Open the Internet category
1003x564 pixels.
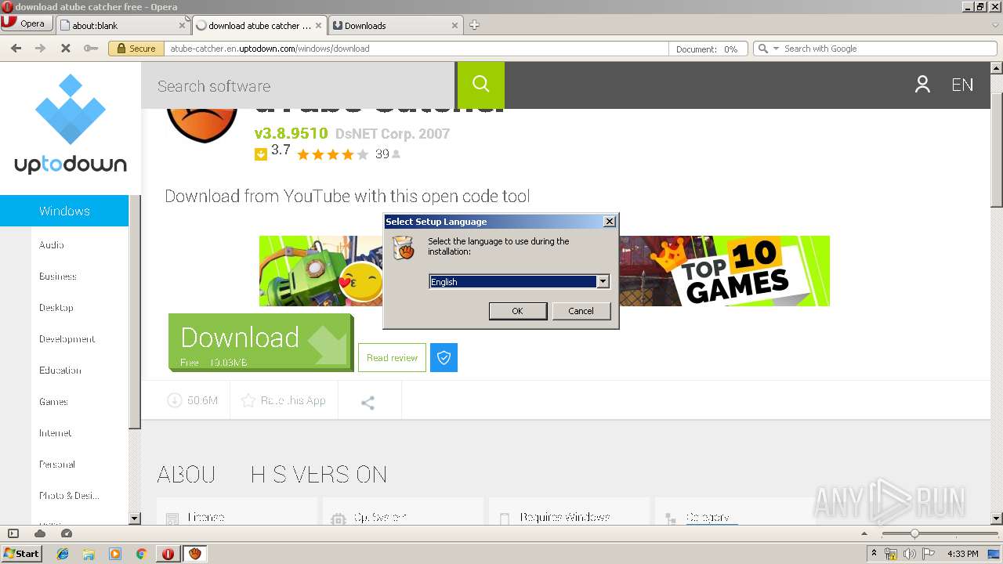(x=55, y=432)
